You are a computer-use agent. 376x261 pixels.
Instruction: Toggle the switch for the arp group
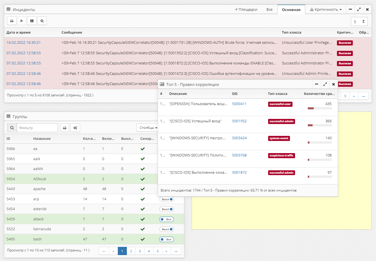point(166,199)
